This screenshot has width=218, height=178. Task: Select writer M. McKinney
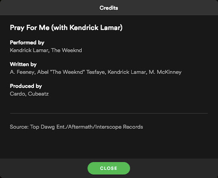click(x=165, y=72)
